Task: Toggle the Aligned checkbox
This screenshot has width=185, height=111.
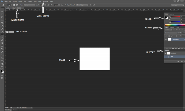Action: click(66, 5)
